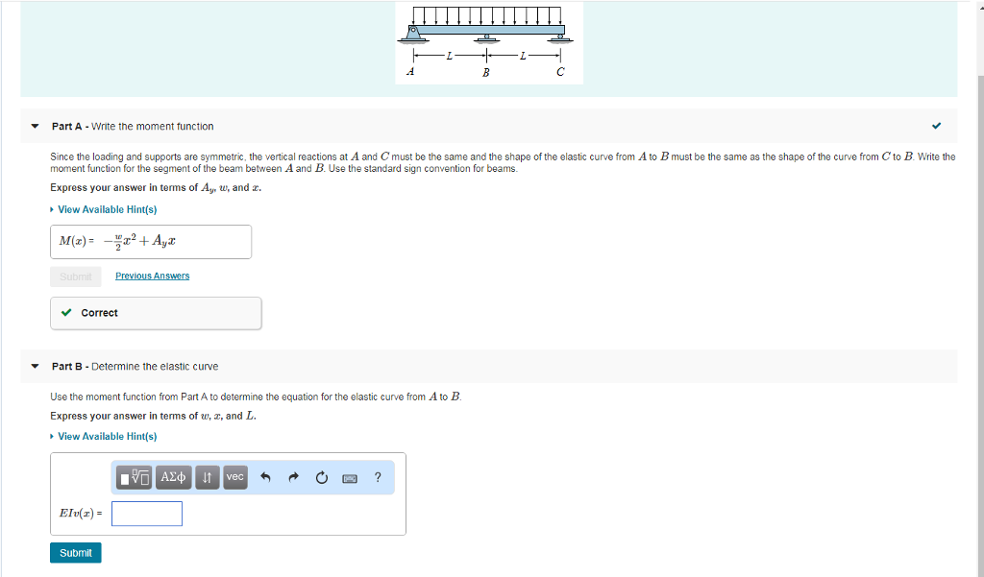The image size is (984, 577).
Task: Expand View Available Hint(s) in Part A
Action: click(x=106, y=208)
